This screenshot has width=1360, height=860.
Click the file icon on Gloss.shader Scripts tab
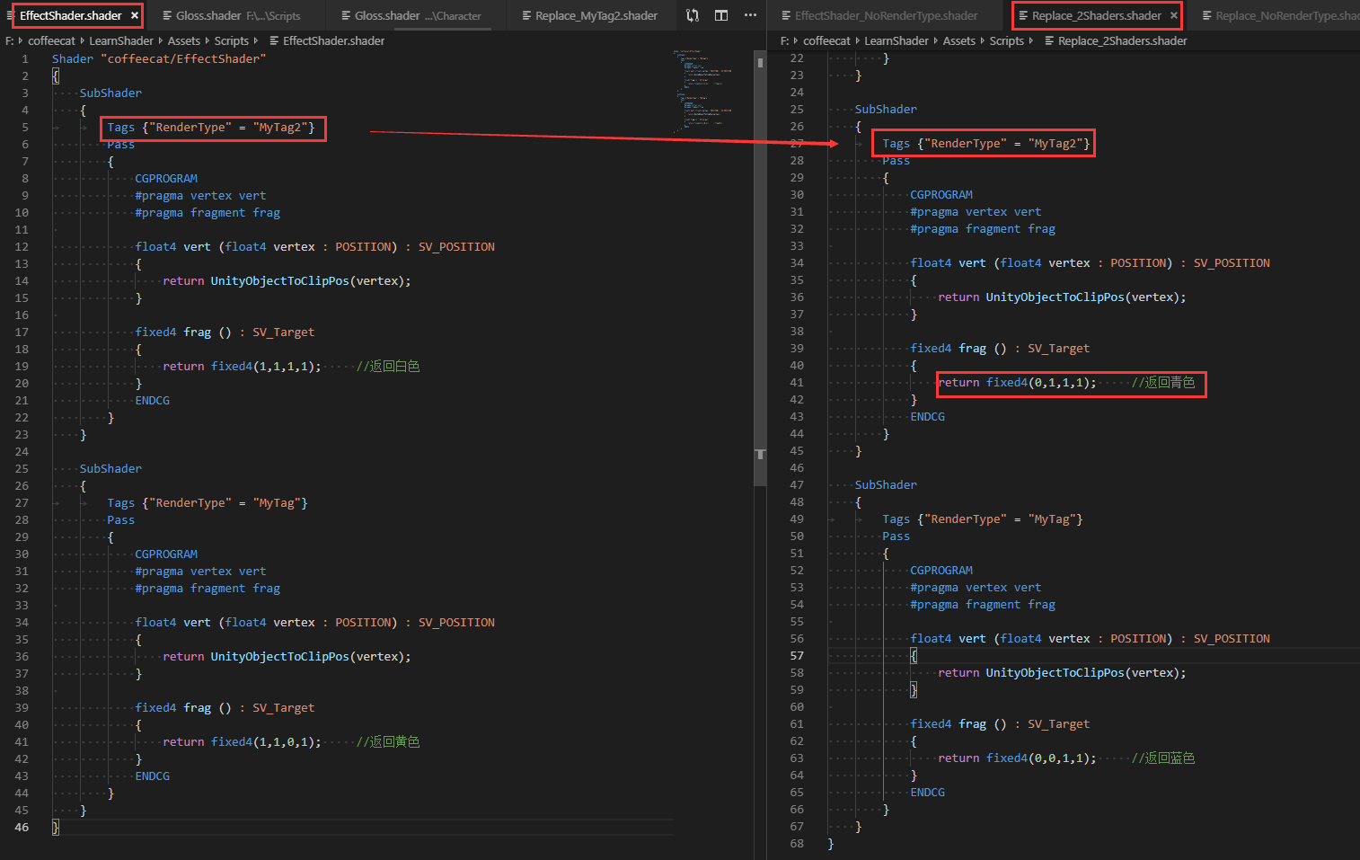coord(166,15)
